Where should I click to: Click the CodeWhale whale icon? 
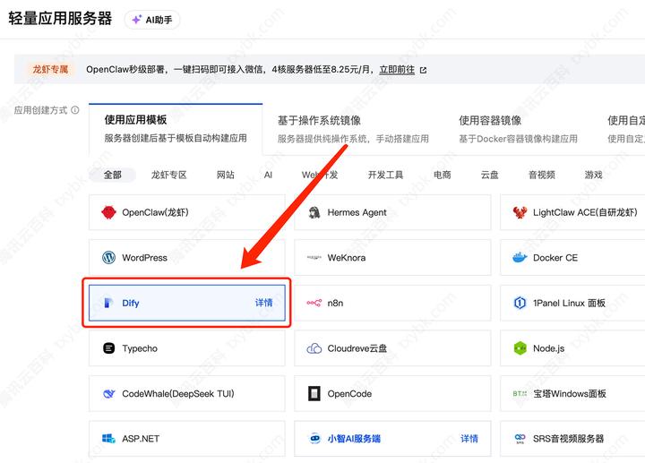108,393
